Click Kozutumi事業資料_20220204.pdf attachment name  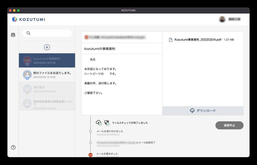click(x=198, y=39)
